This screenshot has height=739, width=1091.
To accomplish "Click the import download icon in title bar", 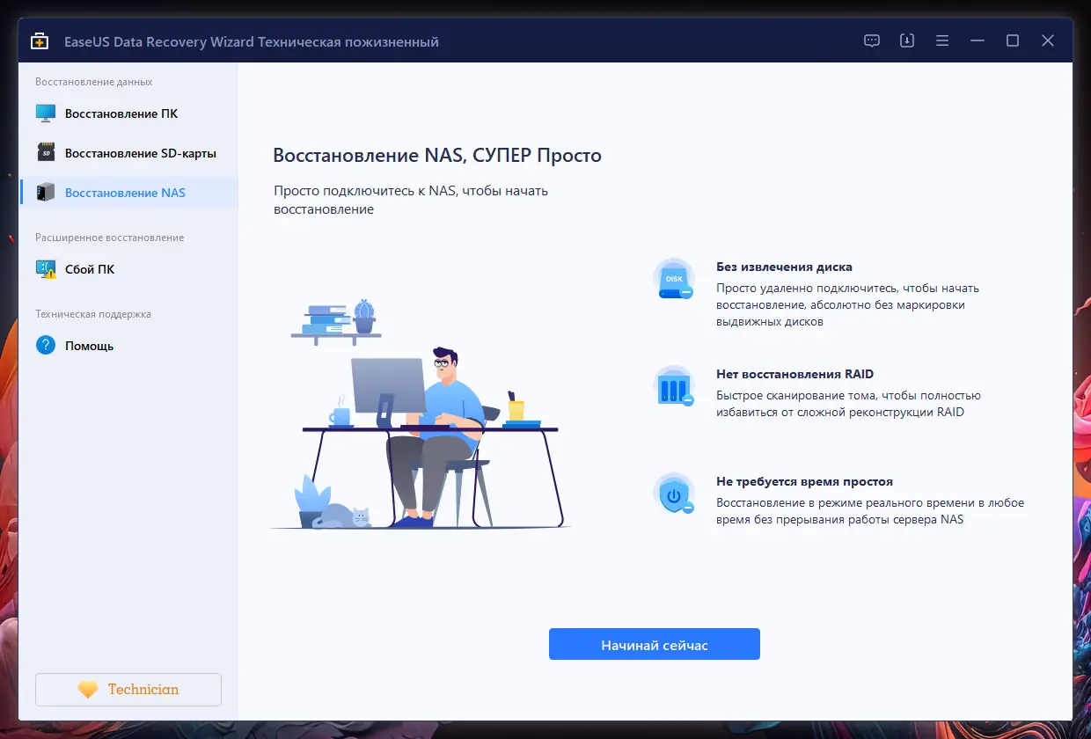I will 907,40.
